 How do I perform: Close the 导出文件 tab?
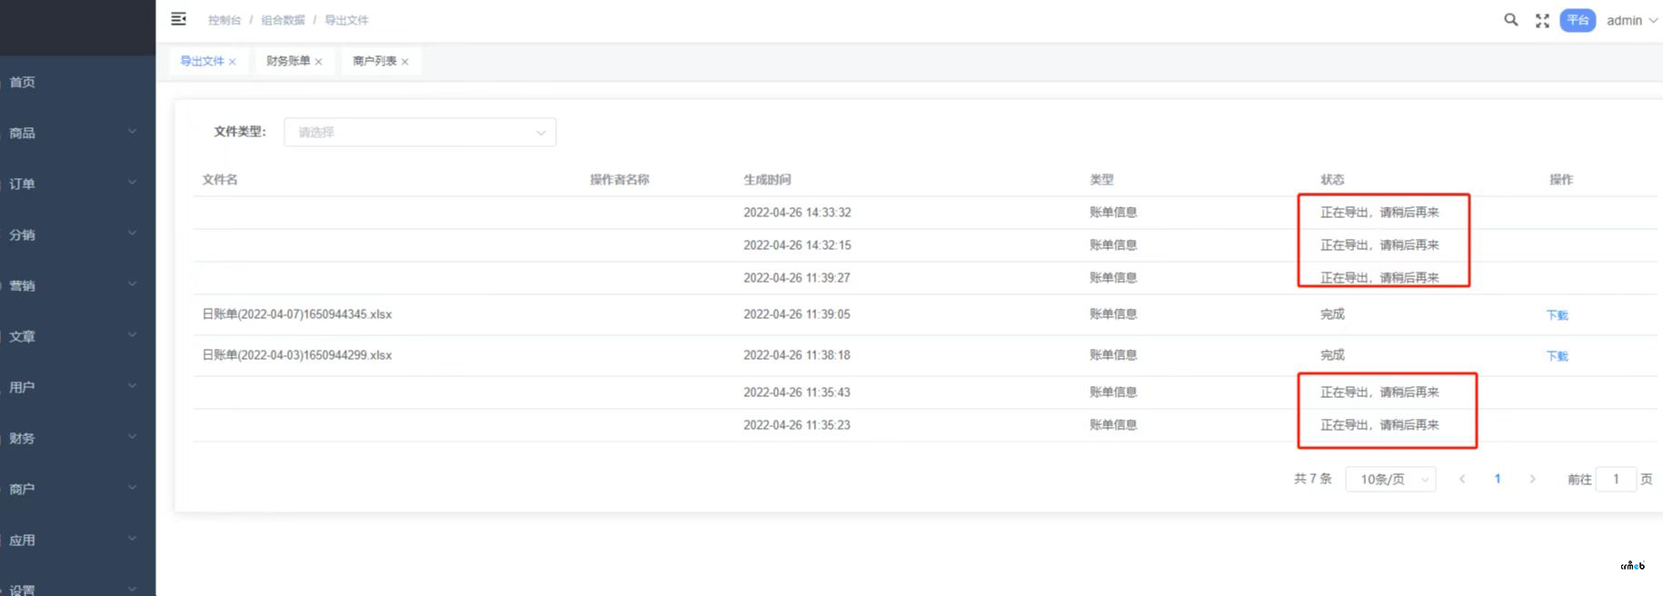click(x=233, y=62)
